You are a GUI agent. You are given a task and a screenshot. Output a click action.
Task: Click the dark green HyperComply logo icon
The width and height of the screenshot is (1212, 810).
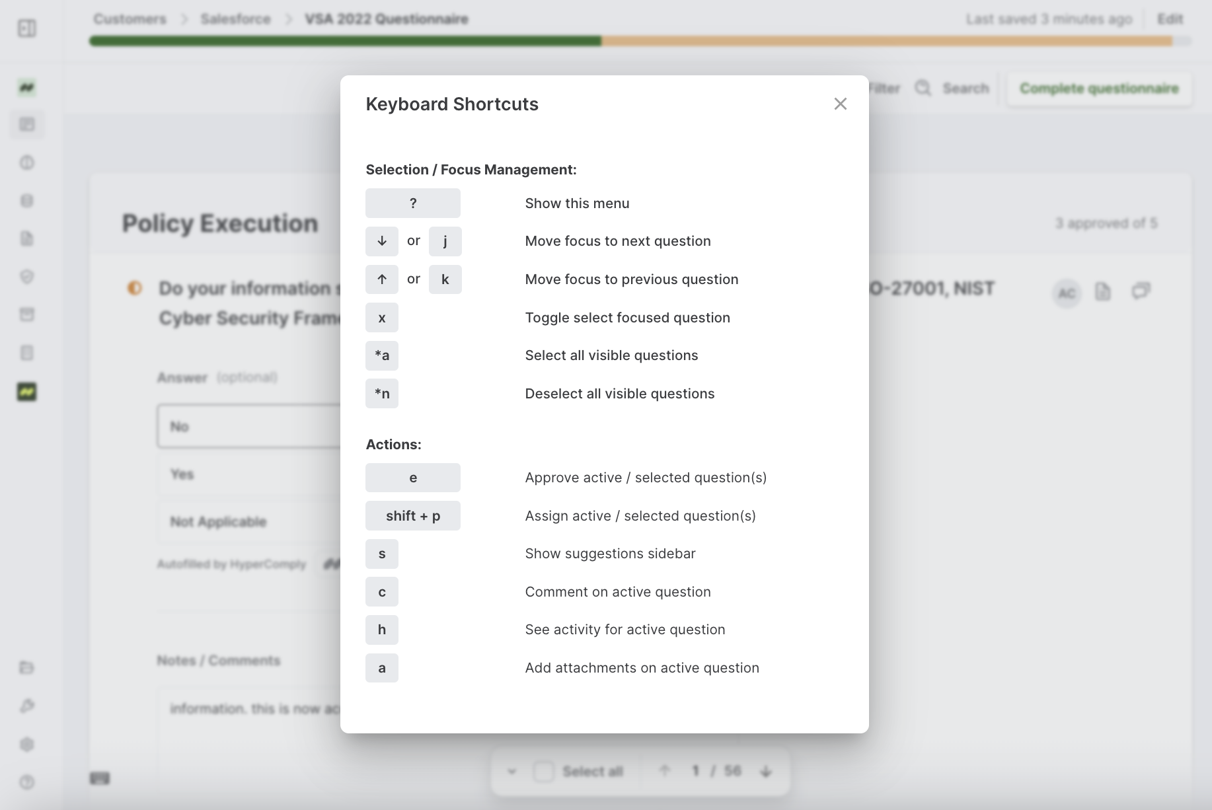(27, 392)
